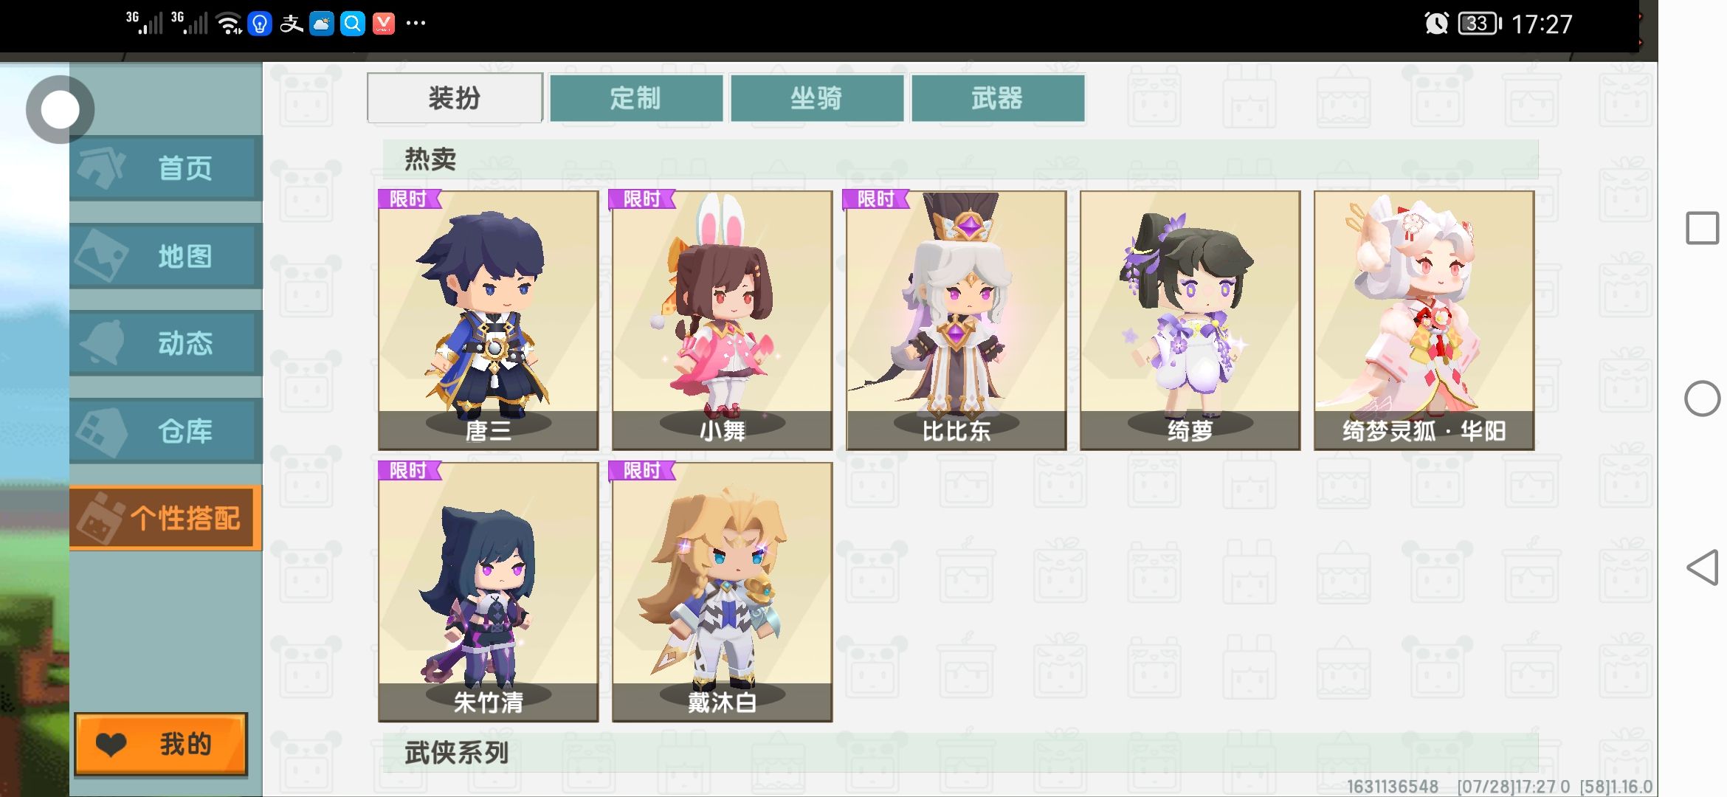Select the 比比东 skin card

956,320
